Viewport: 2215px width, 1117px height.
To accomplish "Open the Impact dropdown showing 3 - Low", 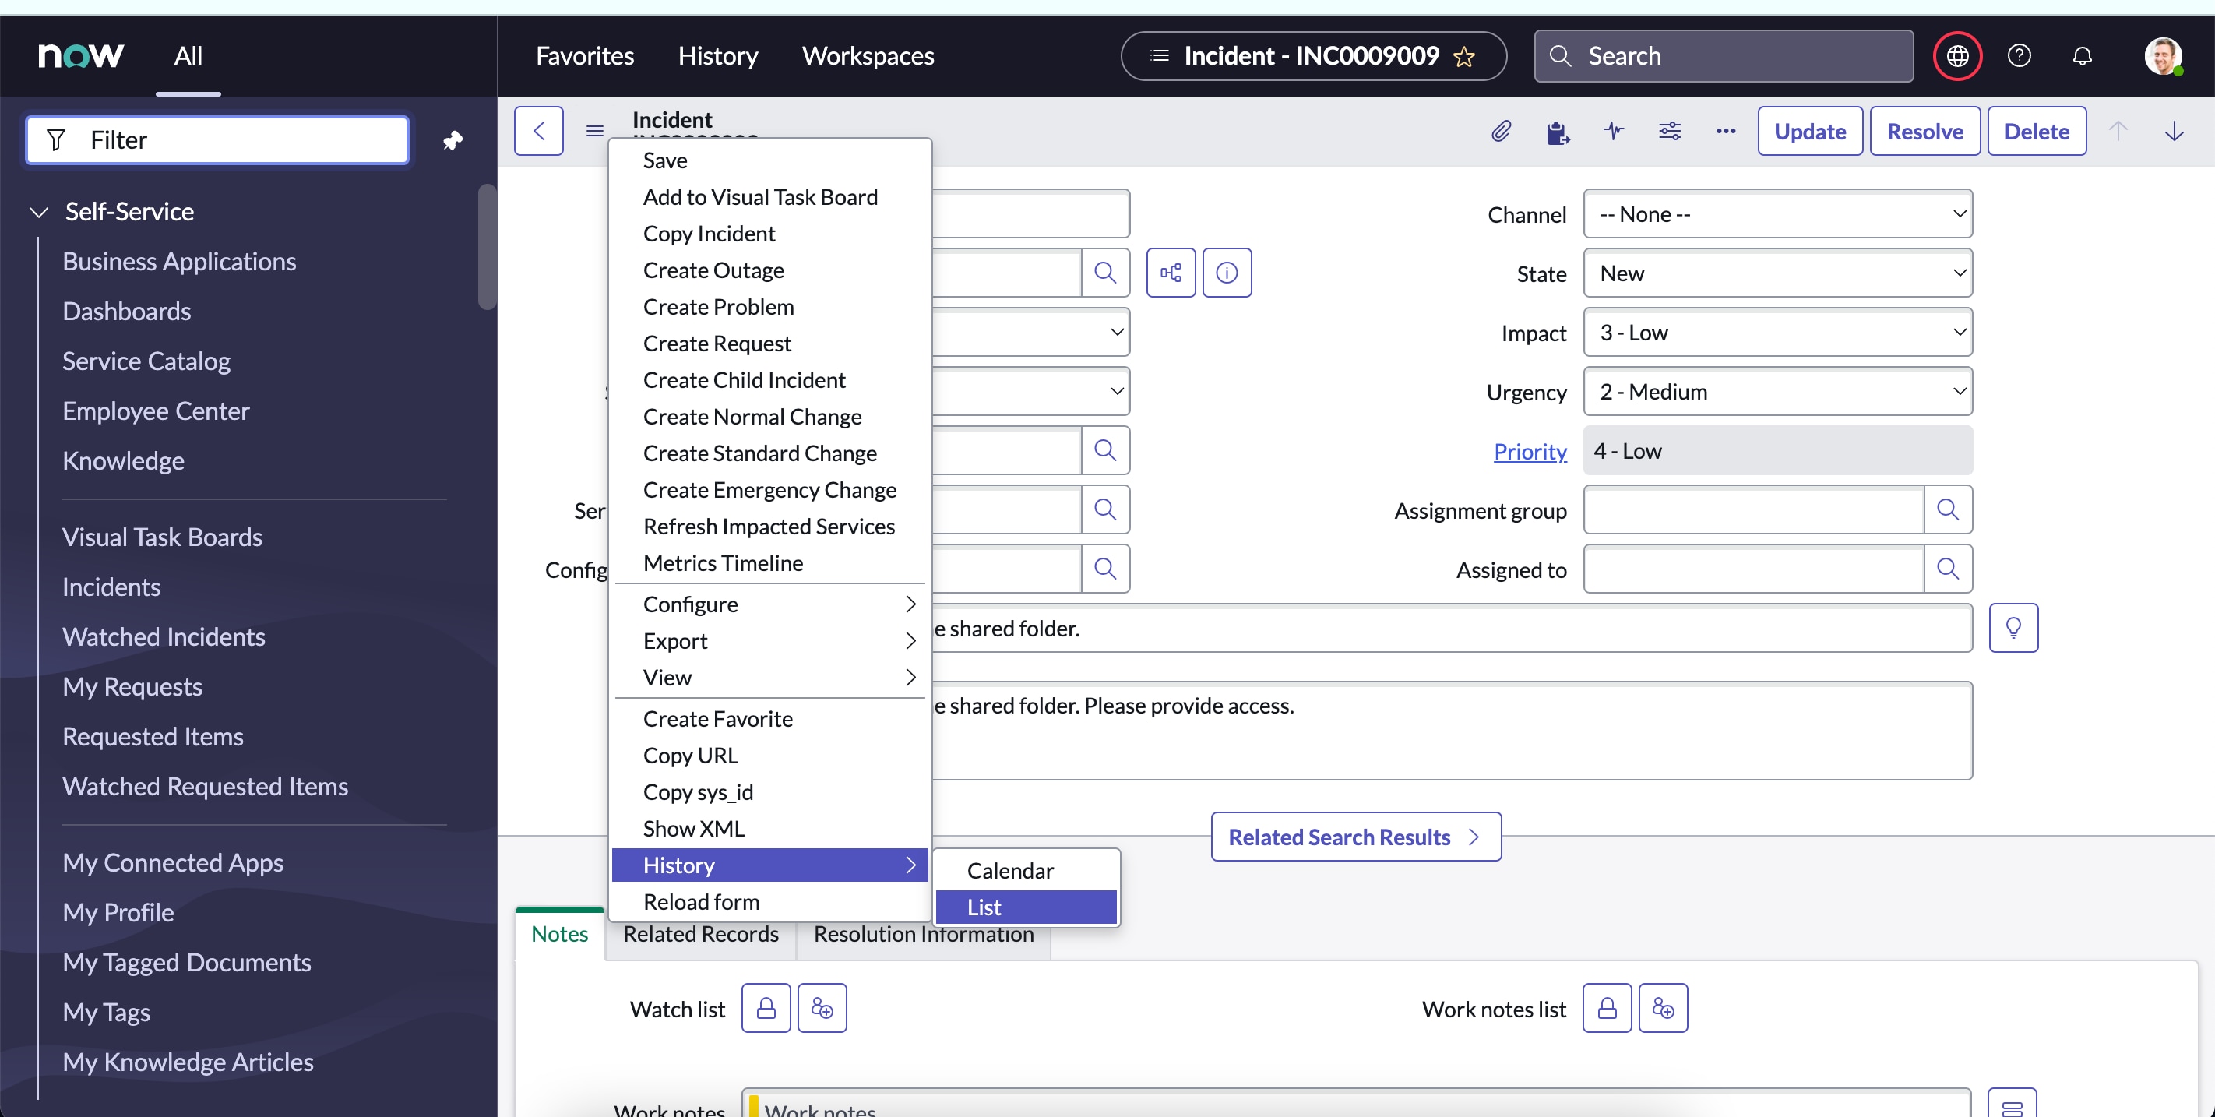I will click(1777, 332).
